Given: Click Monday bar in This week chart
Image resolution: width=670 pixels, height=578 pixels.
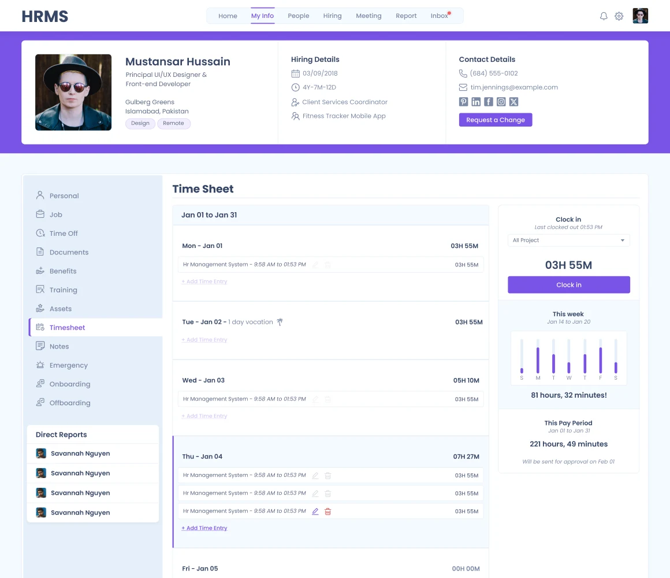Looking at the screenshot, I should [x=538, y=356].
